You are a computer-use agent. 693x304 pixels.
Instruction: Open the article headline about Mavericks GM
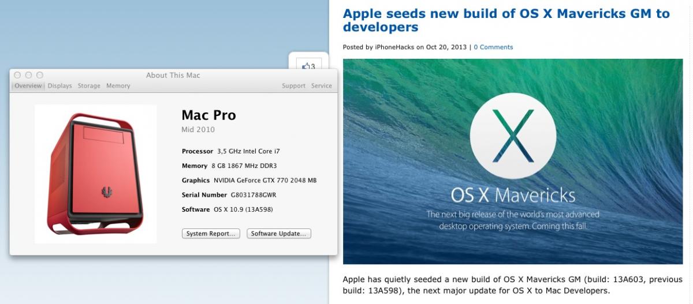tap(506, 20)
